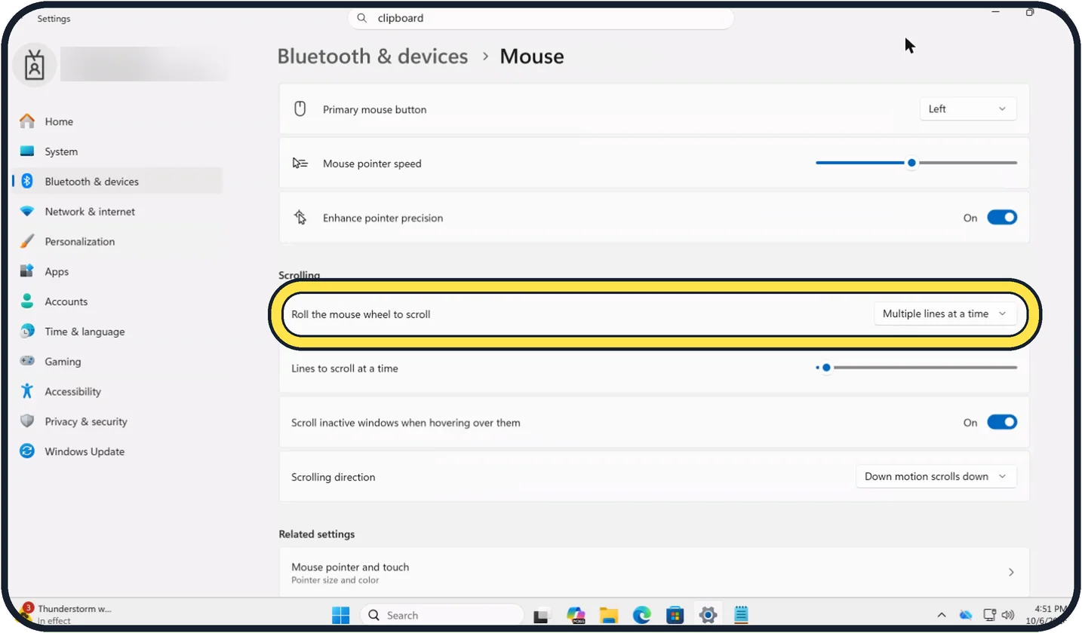Expand the Scrolling direction dropdown
This screenshot has width=1082, height=633.
[936, 477]
